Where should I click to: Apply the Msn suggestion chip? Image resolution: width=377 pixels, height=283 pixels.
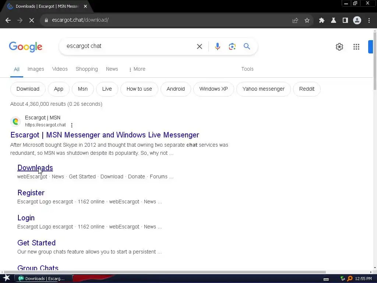83,89
